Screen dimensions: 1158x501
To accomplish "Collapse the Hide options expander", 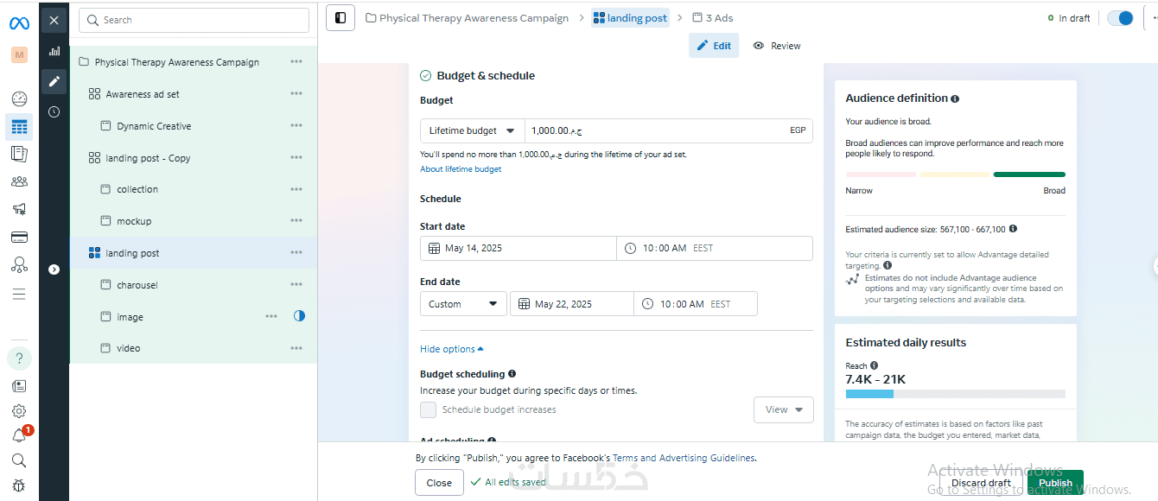I will 451,349.
